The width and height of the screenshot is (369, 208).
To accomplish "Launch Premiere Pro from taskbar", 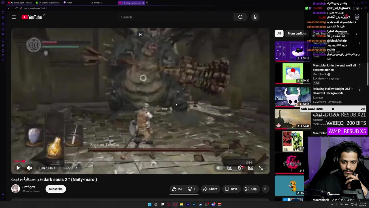I will point(188,205).
